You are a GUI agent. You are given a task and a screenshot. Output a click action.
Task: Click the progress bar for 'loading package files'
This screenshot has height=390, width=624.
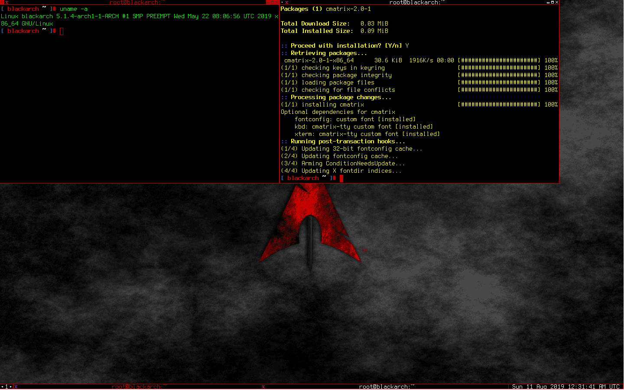tap(499, 83)
